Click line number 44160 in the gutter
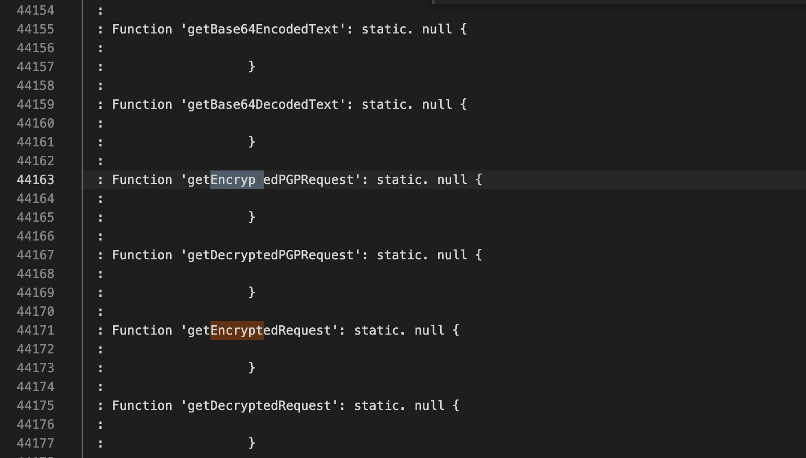 [36, 123]
